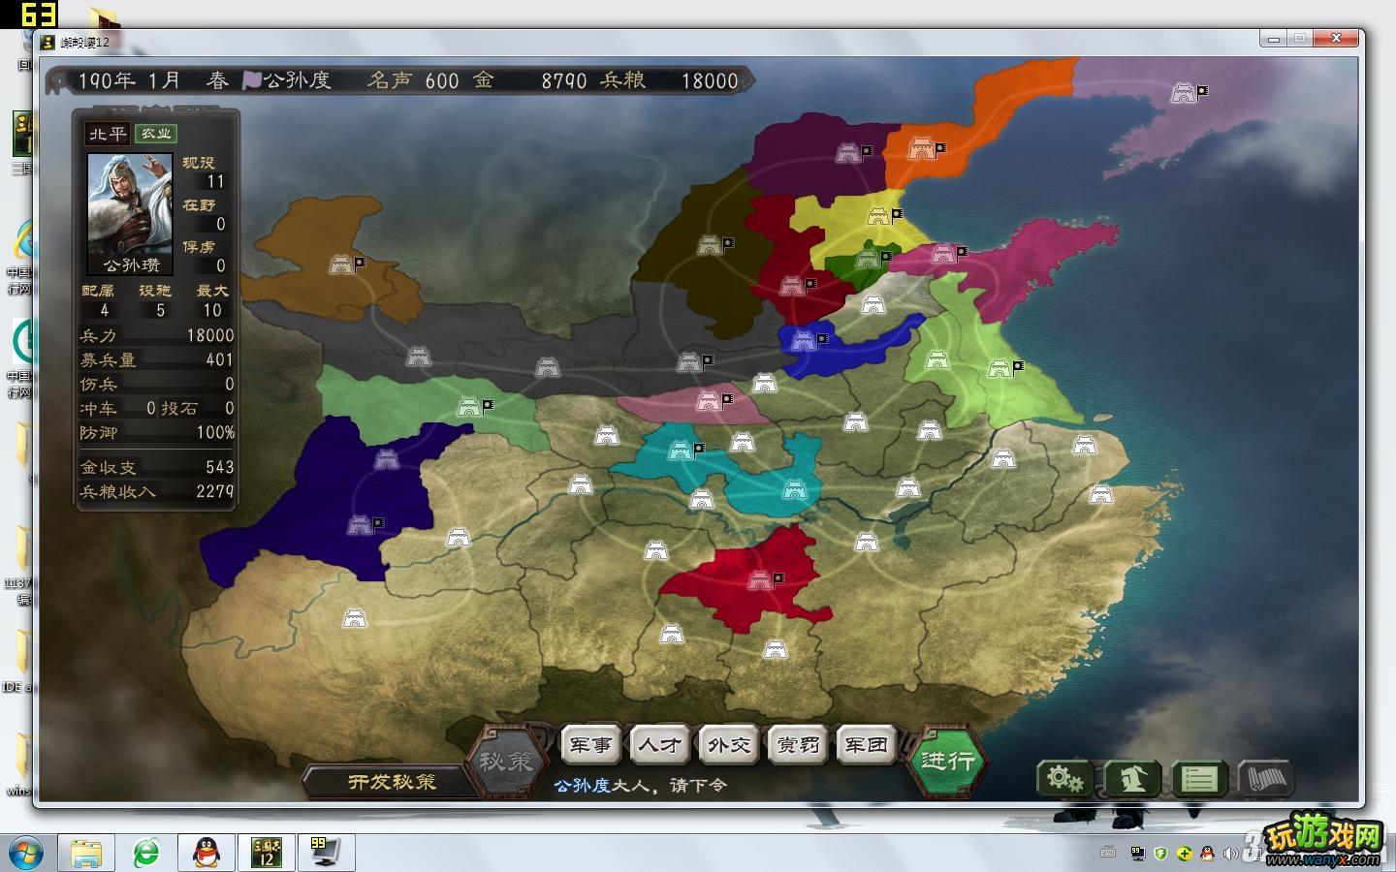Select the flagged castle in the gray territory
The image size is (1396, 872).
tap(689, 362)
